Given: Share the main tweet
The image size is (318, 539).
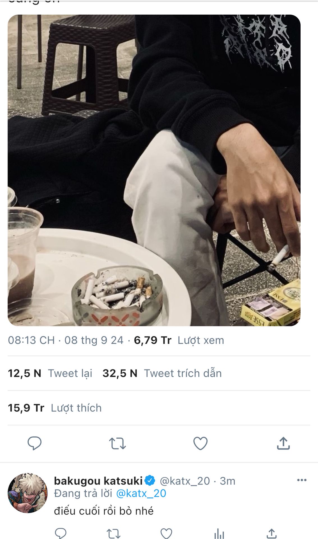Looking at the screenshot, I should (x=283, y=443).
